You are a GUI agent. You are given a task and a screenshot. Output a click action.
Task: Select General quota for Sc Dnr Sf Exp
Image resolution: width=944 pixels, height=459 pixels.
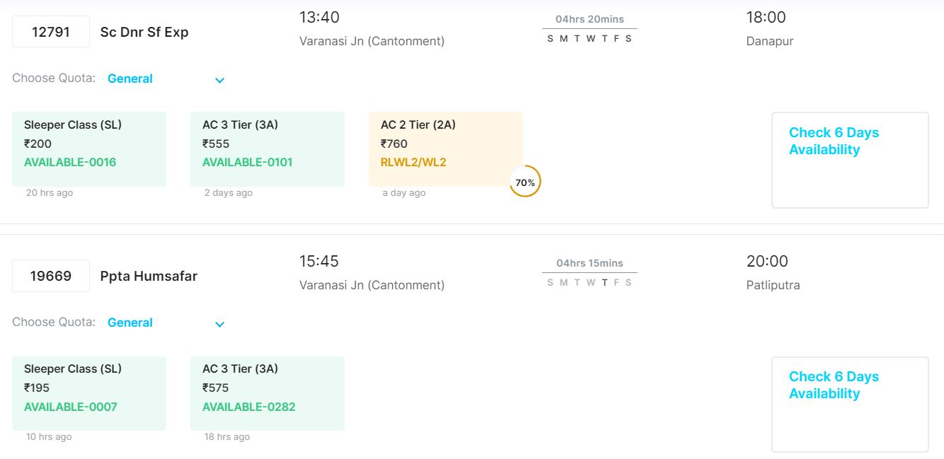click(130, 79)
